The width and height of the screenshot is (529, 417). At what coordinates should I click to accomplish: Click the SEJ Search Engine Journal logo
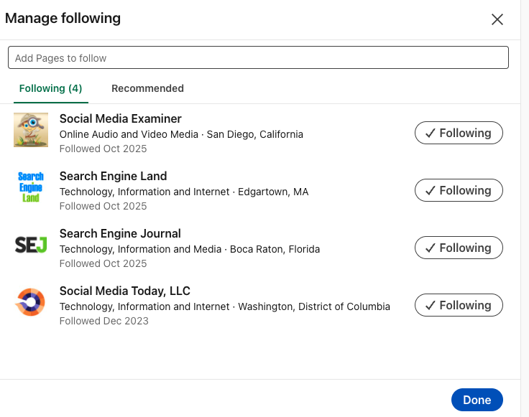[x=31, y=245]
